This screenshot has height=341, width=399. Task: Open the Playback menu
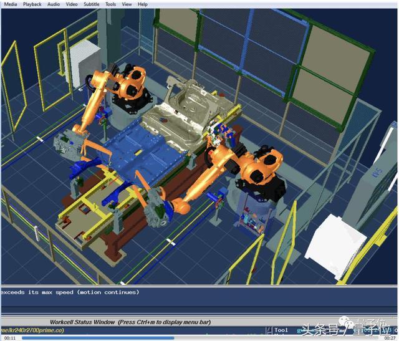tap(32, 4)
